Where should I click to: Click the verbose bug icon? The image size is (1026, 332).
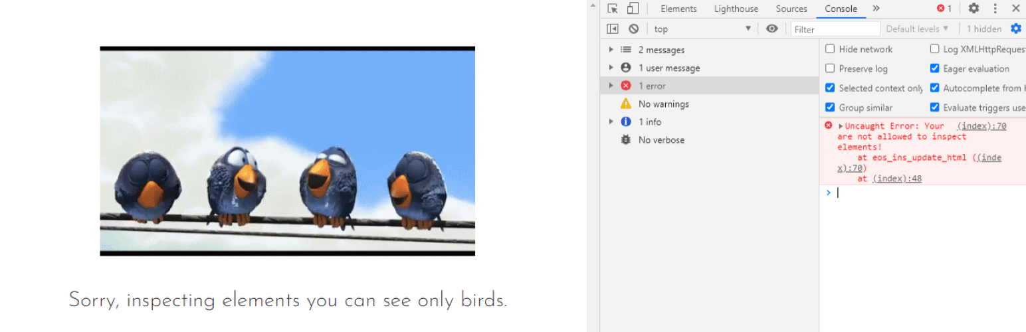[x=625, y=139]
